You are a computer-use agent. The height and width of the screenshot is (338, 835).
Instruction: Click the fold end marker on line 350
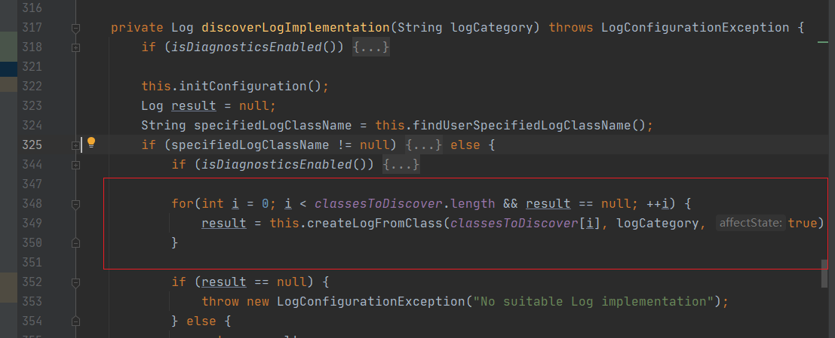pyautogui.click(x=75, y=242)
